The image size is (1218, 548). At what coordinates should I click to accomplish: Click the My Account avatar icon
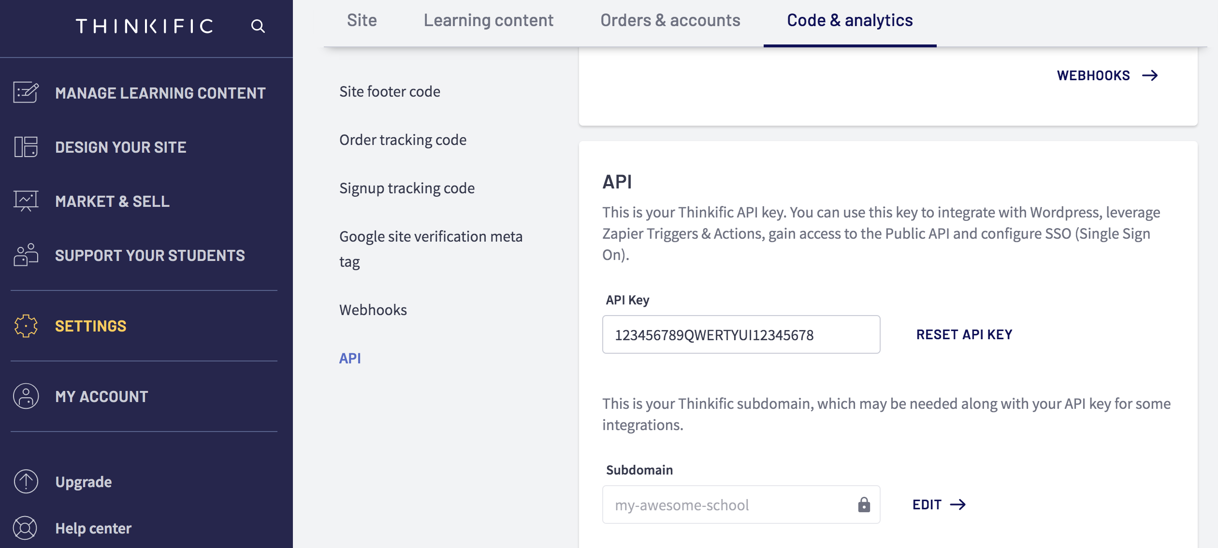[x=26, y=396]
